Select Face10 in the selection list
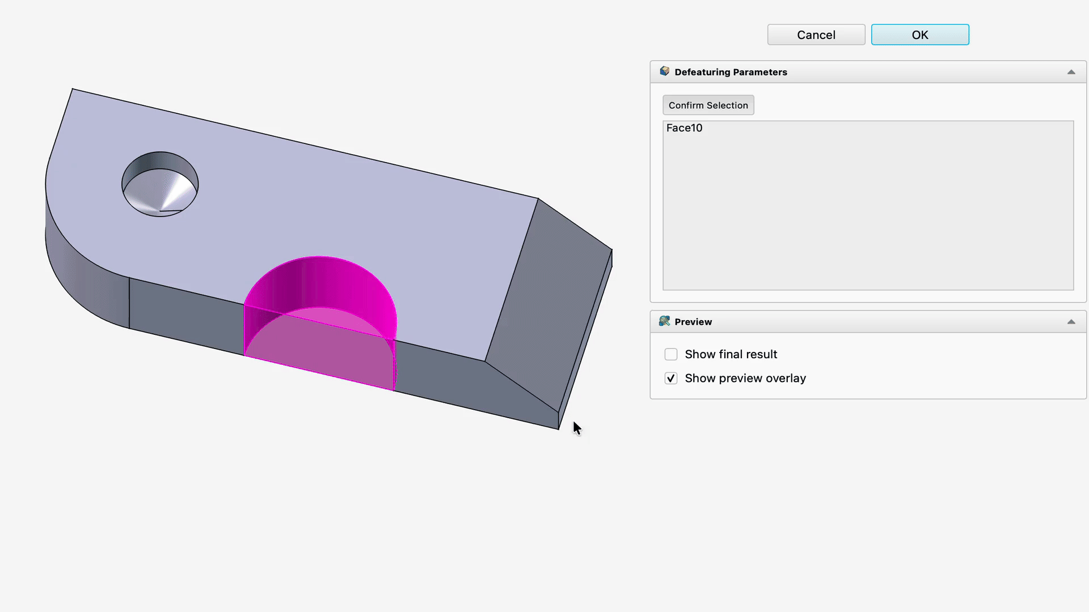Screen dimensions: 1089x612 [684, 128]
